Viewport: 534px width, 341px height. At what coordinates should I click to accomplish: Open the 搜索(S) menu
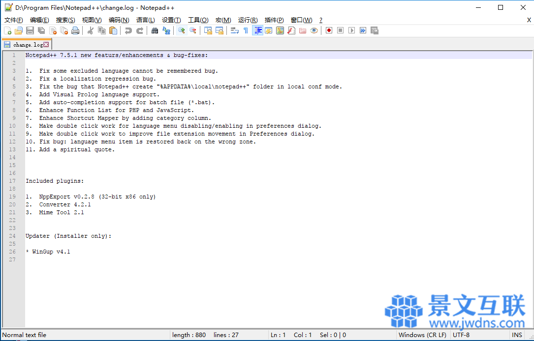coord(65,20)
